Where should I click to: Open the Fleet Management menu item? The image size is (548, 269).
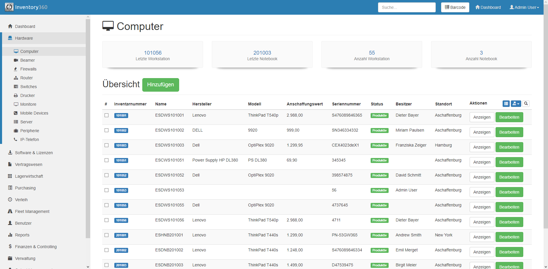(32, 211)
